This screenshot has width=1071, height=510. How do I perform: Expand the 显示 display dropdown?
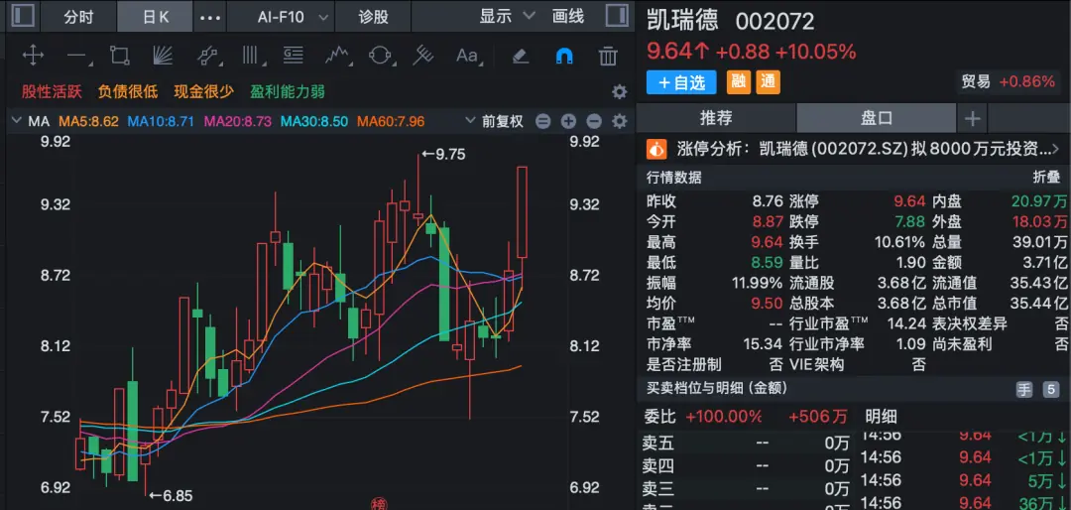(x=507, y=17)
